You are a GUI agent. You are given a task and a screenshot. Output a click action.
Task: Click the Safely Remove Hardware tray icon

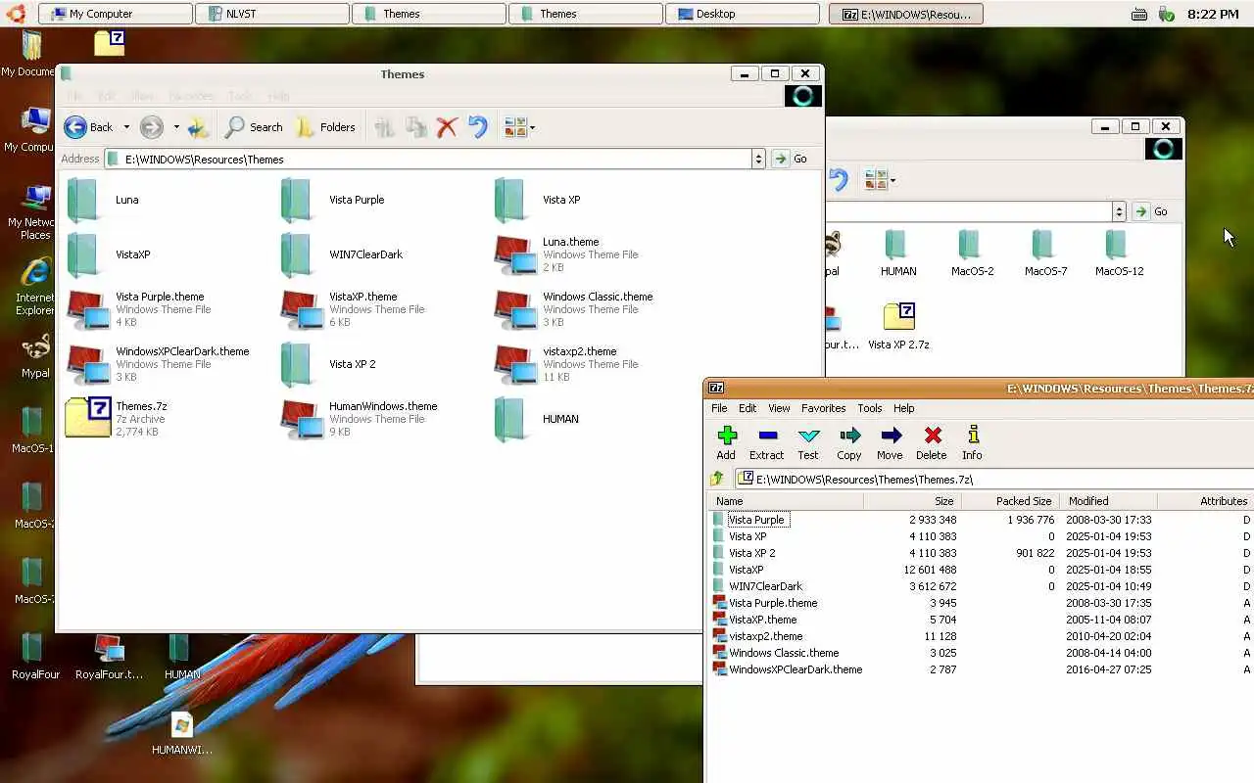click(x=1166, y=14)
